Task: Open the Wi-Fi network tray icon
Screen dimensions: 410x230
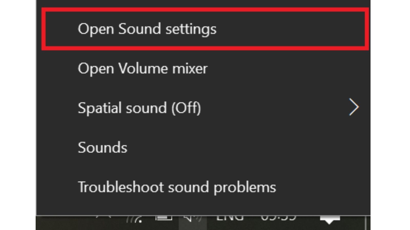Action: tap(135, 219)
